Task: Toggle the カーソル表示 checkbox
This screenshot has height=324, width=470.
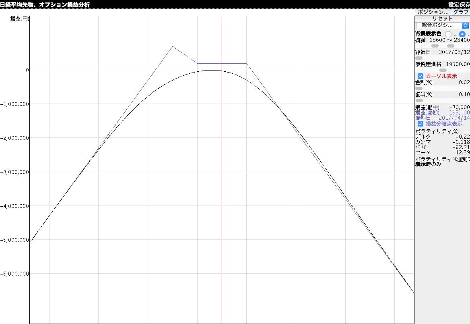Action: [x=421, y=76]
